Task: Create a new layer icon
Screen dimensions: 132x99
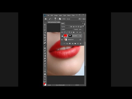Action: click(x=78, y=43)
